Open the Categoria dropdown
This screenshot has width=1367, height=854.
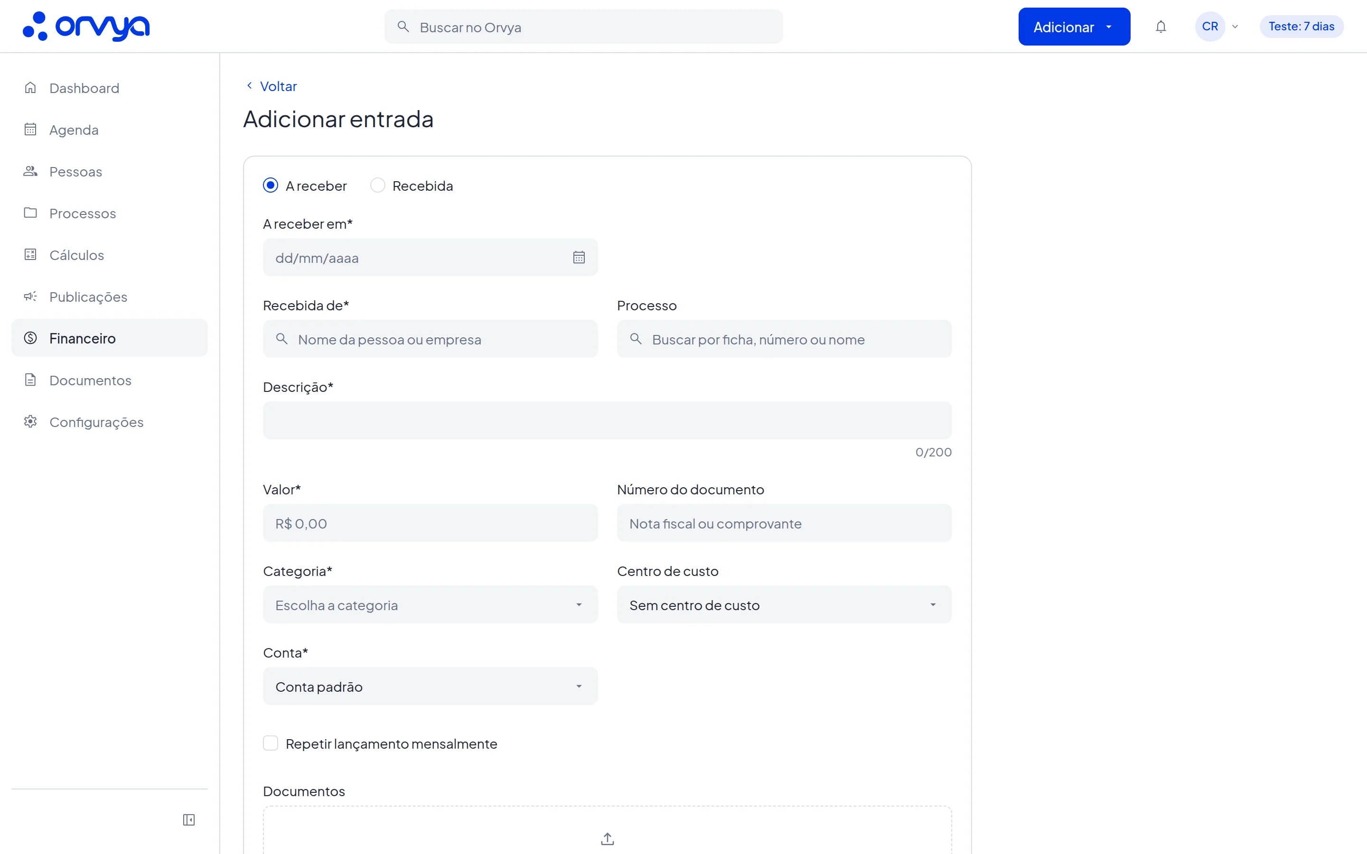coord(431,604)
